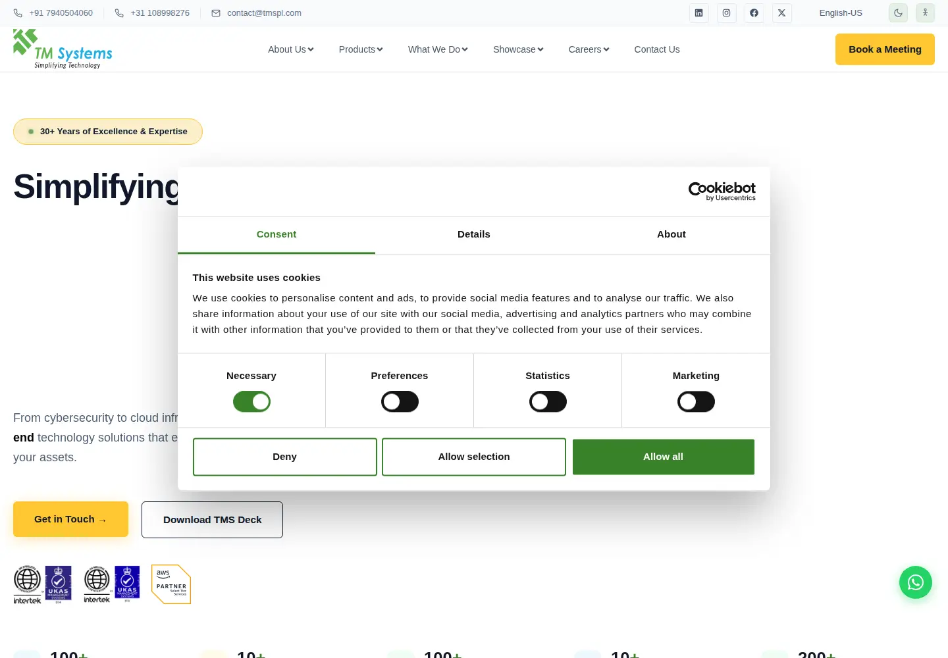Click the Get in Touch button
This screenshot has height=658, width=948.
tap(70, 519)
